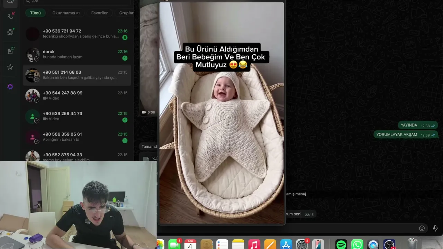The height and width of the screenshot is (249, 443).
Task: Select the Favoriler filter tab
Action: [99, 13]
